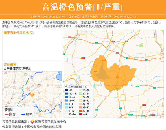
Task: Click the 山东省-泰安市-东平县 location text
Action: click(x=17, y=68)
